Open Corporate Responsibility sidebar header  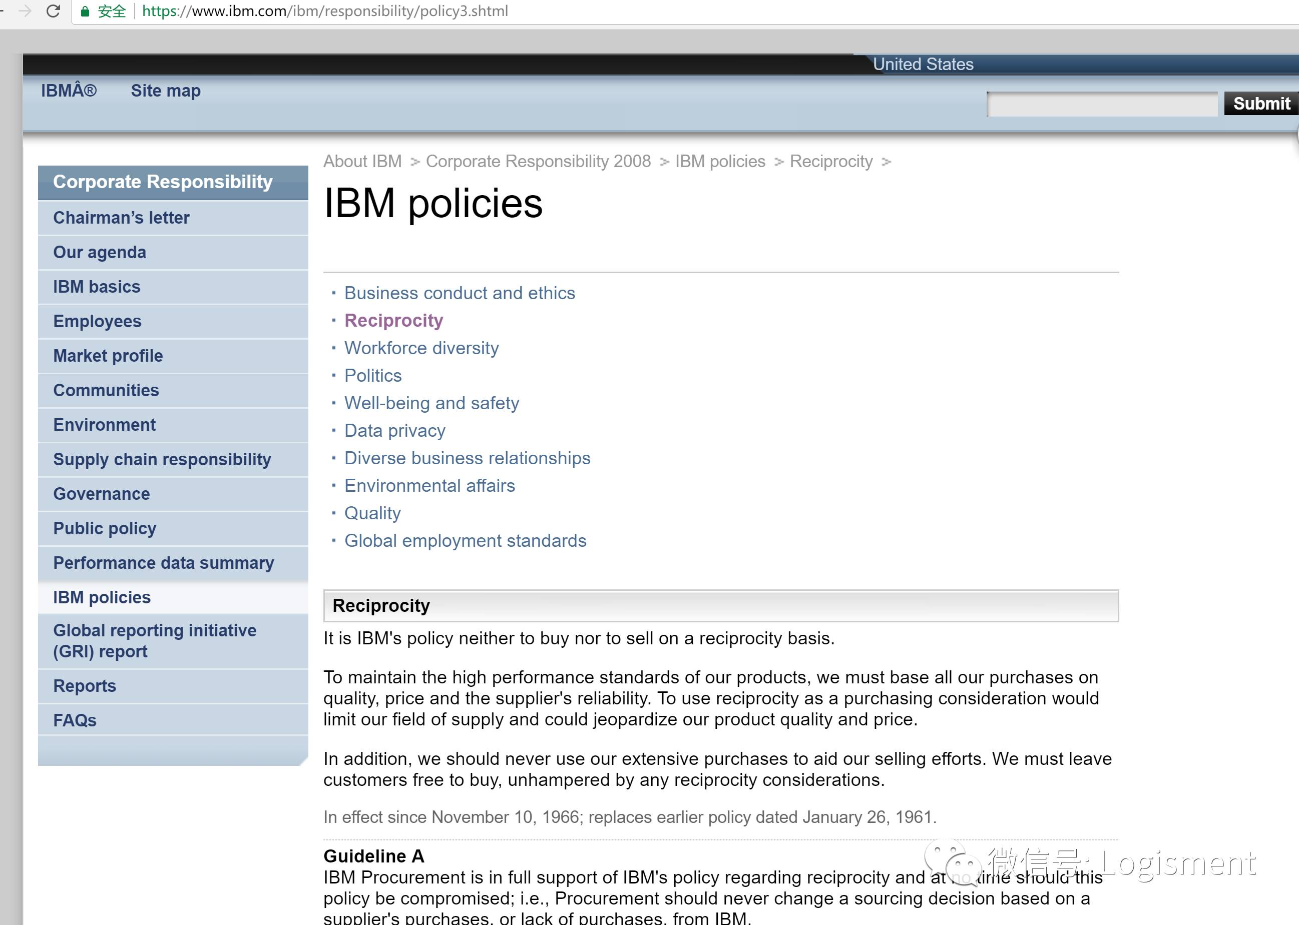tap(173, 182)
